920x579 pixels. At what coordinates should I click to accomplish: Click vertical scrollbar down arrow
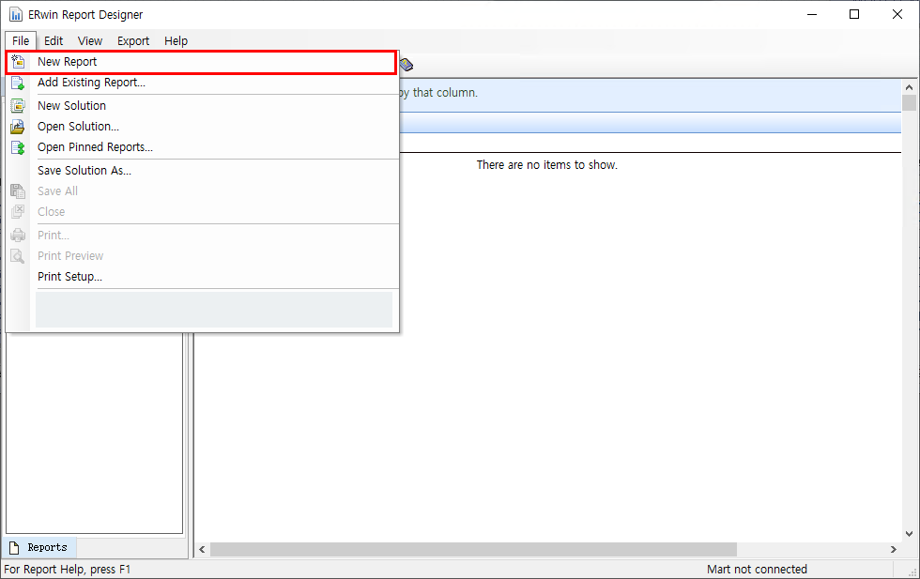[909, 534]
